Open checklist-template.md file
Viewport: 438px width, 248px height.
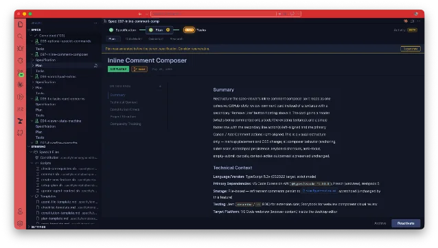(x=67, y=207)
